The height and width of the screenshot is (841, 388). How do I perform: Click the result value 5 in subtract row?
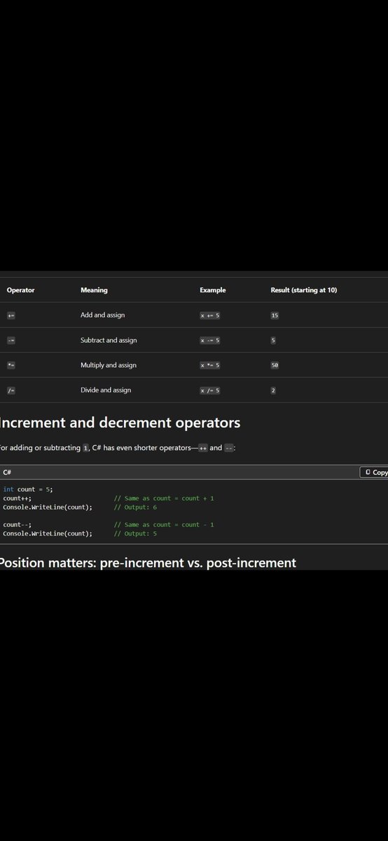click(x=273, y=341)
